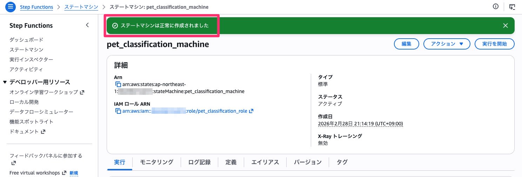Click the 実行を開始 button
Image resolution: width=522 pixels, height=177 pixels.
pos(494,44)
